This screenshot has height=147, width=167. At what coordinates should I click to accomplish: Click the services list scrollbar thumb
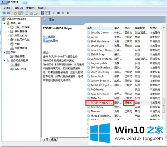tap(164, 106)
